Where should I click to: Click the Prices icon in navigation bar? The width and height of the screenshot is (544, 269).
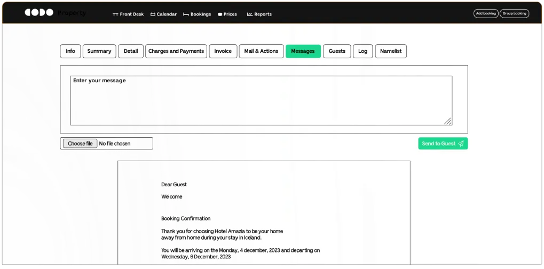pyautogui.click(x=220, y=14)
